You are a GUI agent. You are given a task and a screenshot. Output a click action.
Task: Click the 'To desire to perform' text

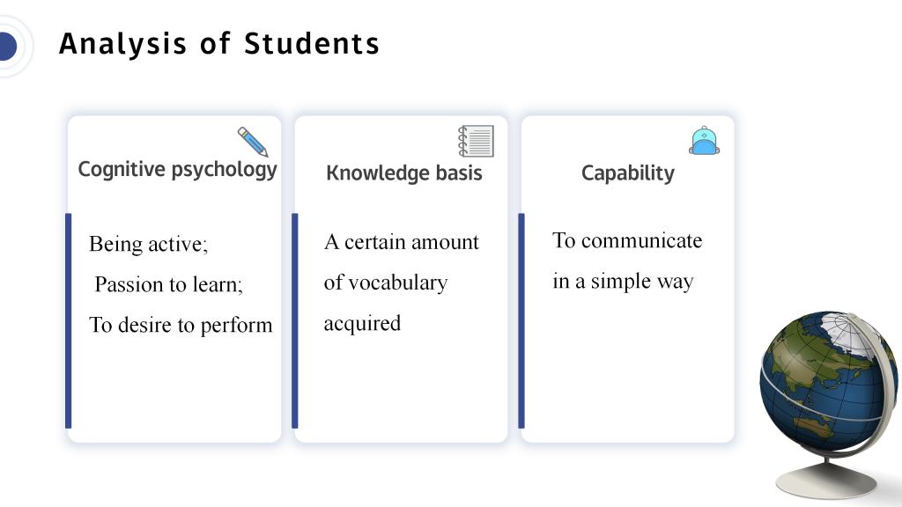pos(181,325)
